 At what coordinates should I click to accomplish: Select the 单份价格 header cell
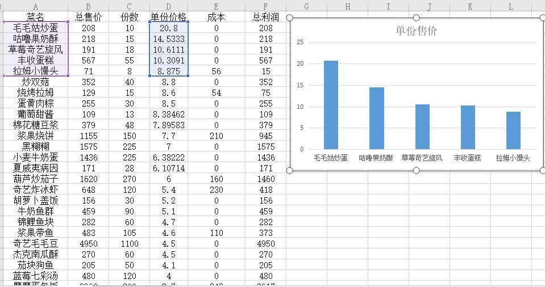169,17
